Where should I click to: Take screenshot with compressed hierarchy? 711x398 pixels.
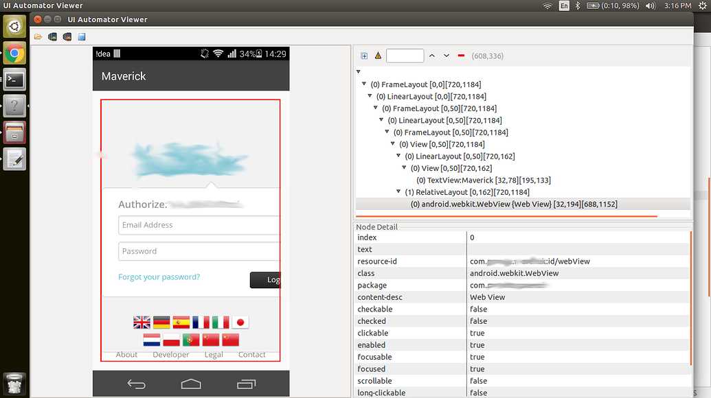67,37
